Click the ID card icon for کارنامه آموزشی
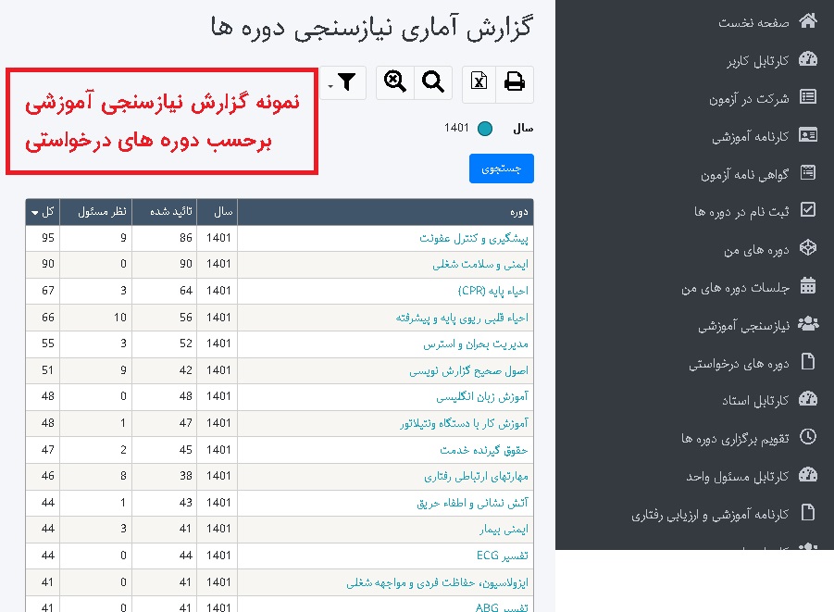The height and width of the screenshot is (612, 834). 808,135
